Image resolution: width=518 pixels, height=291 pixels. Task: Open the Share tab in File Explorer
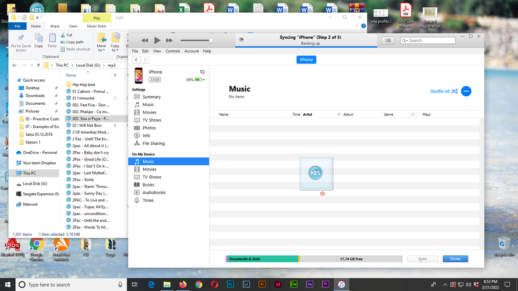55,26
